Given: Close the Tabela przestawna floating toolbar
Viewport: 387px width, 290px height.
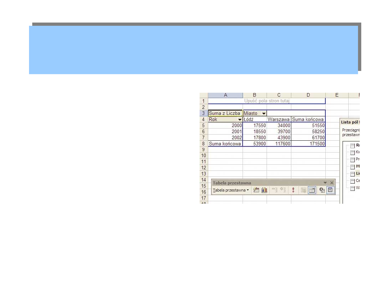Looking at the screenshot, I should click(x=331, y=183).
